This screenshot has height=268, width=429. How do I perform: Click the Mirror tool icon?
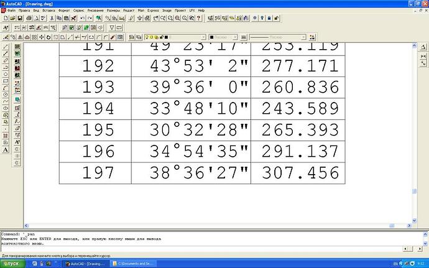[x=20, y=37]
